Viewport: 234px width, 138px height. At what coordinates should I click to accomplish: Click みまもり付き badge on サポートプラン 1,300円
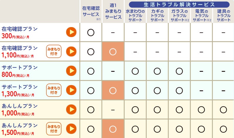pos(54,90)
